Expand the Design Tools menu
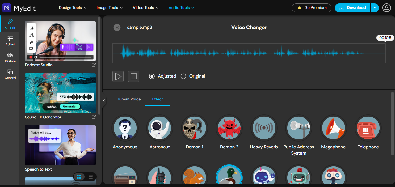The height and width of the screenshot is (187, 395). point(73,8)
